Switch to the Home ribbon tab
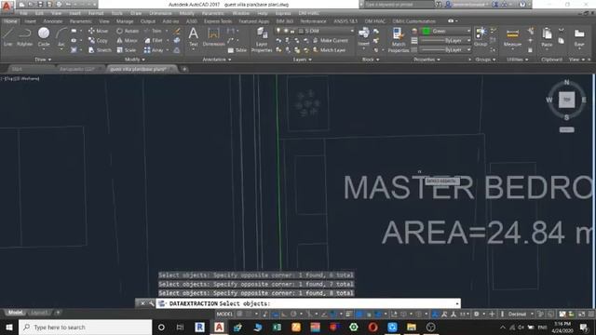This screenshot has height=335, width=596. [x=10, y=21]
